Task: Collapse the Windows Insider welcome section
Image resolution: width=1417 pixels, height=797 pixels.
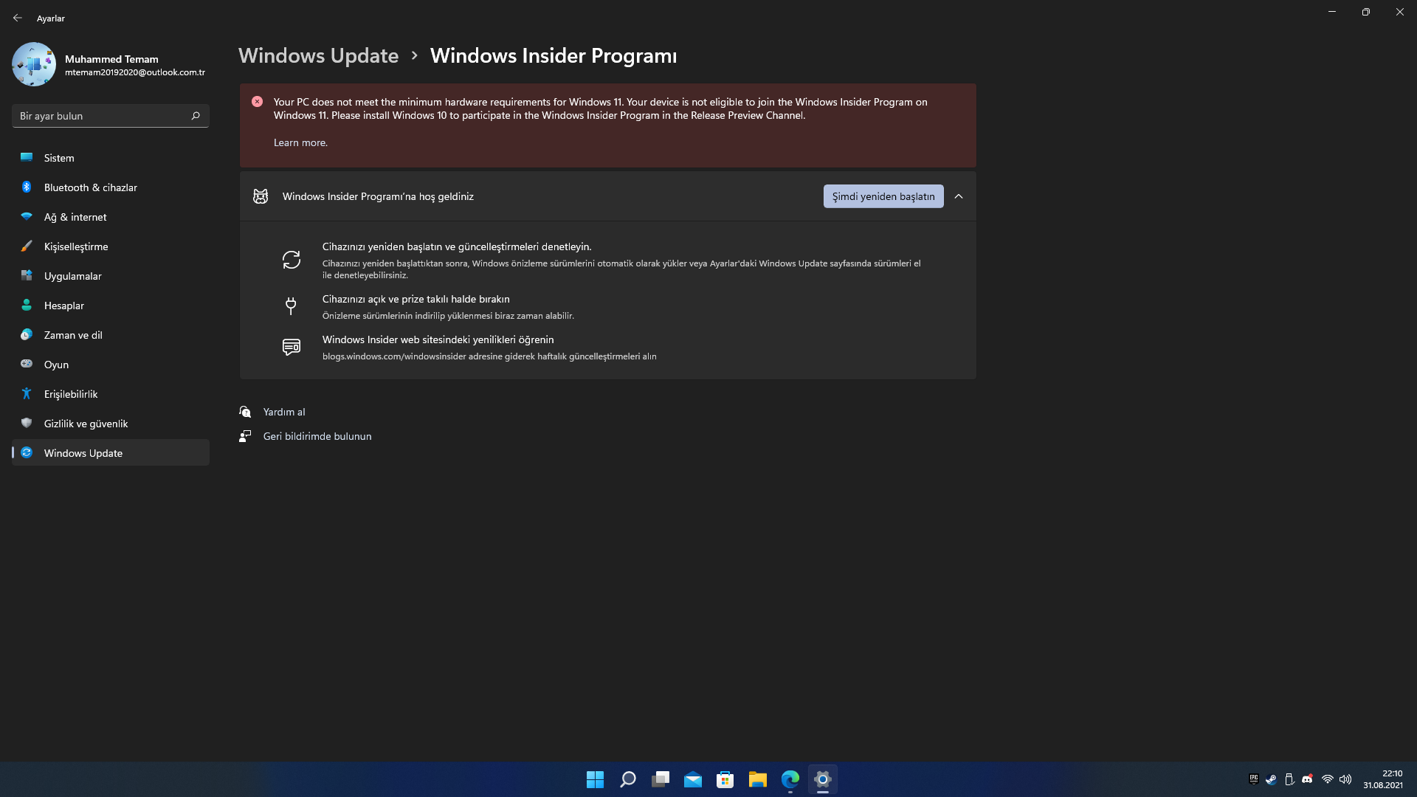Action: pos(959,196)
